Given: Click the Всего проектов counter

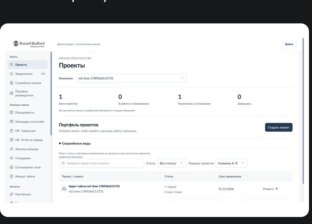Looking at the screenshot, I should tap(68, 100).
